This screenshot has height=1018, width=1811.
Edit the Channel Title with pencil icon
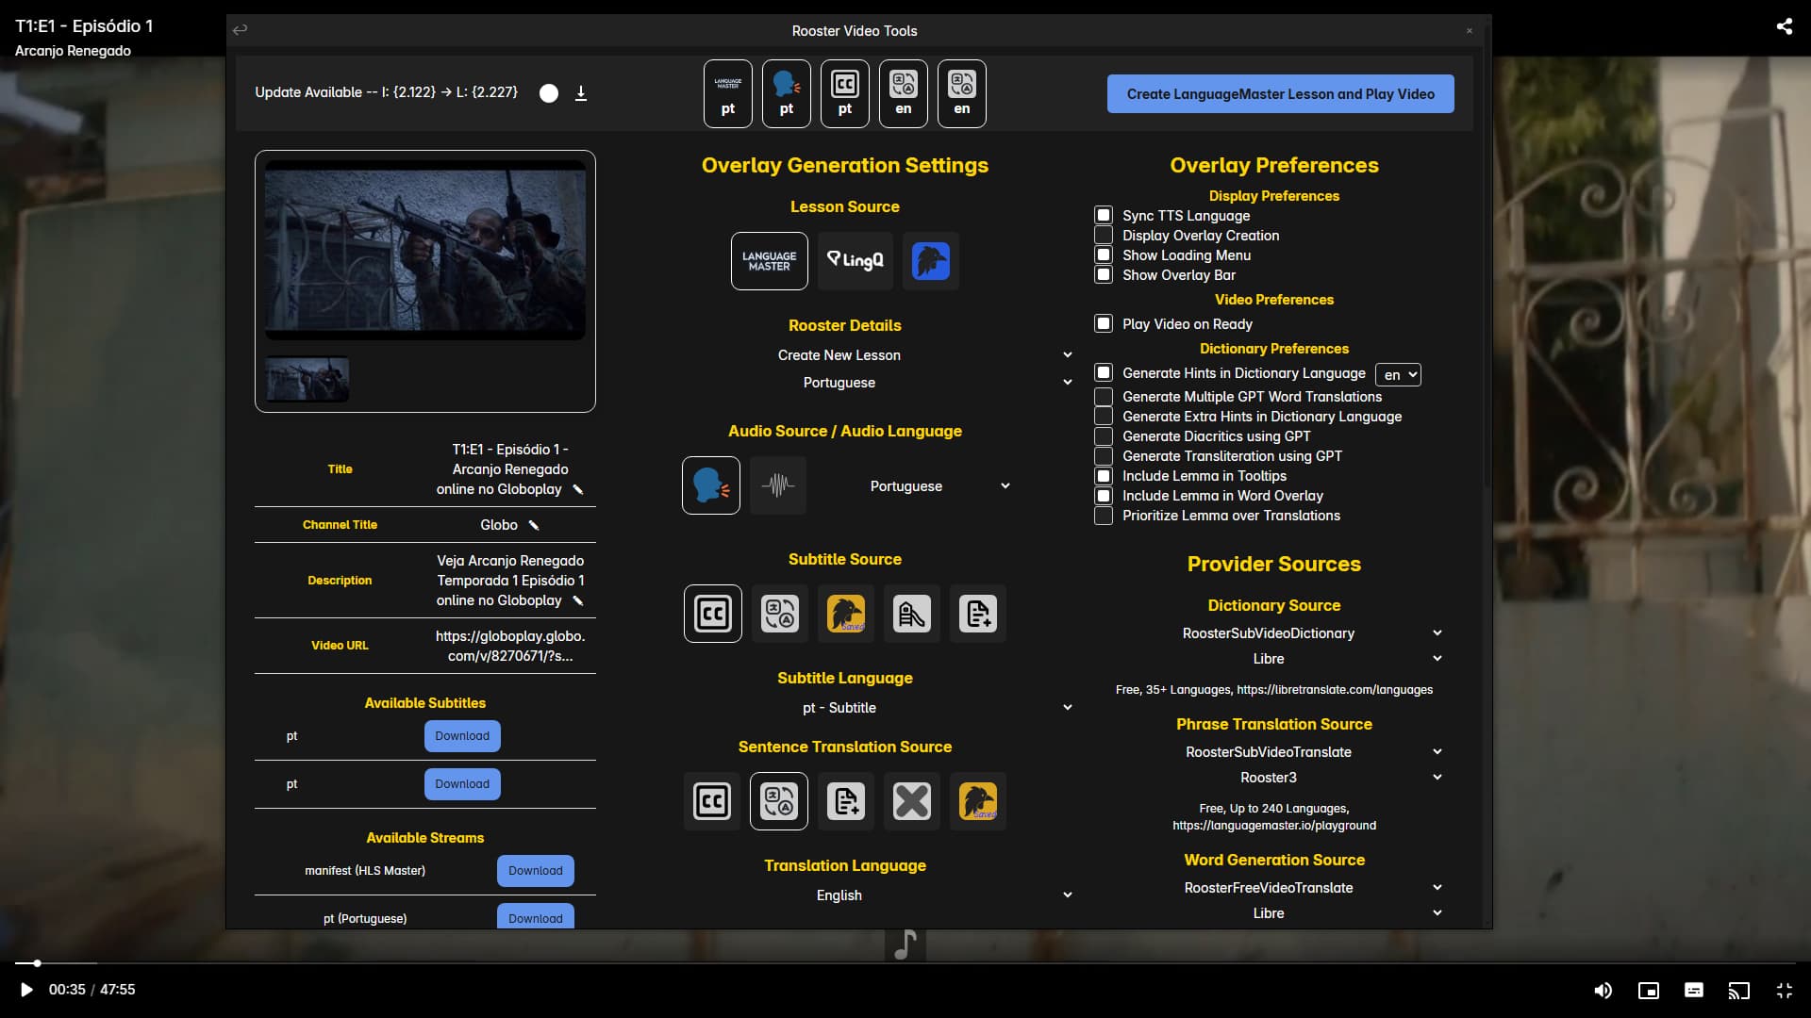(534, 525)
